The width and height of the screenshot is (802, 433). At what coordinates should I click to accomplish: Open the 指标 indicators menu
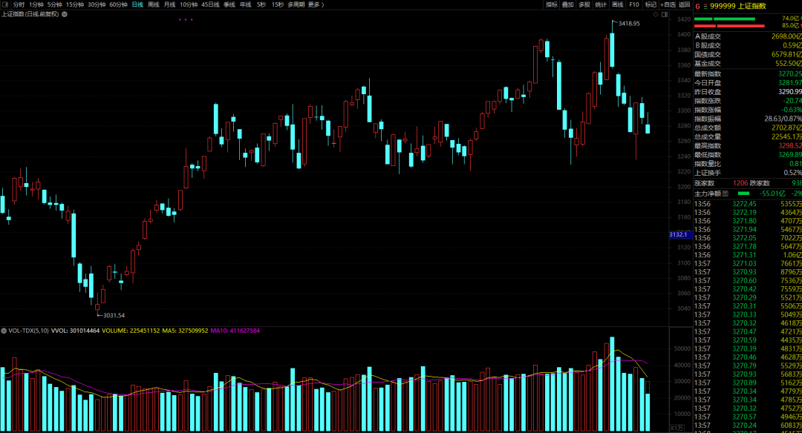pyautogui.click(x=552, y=4)
